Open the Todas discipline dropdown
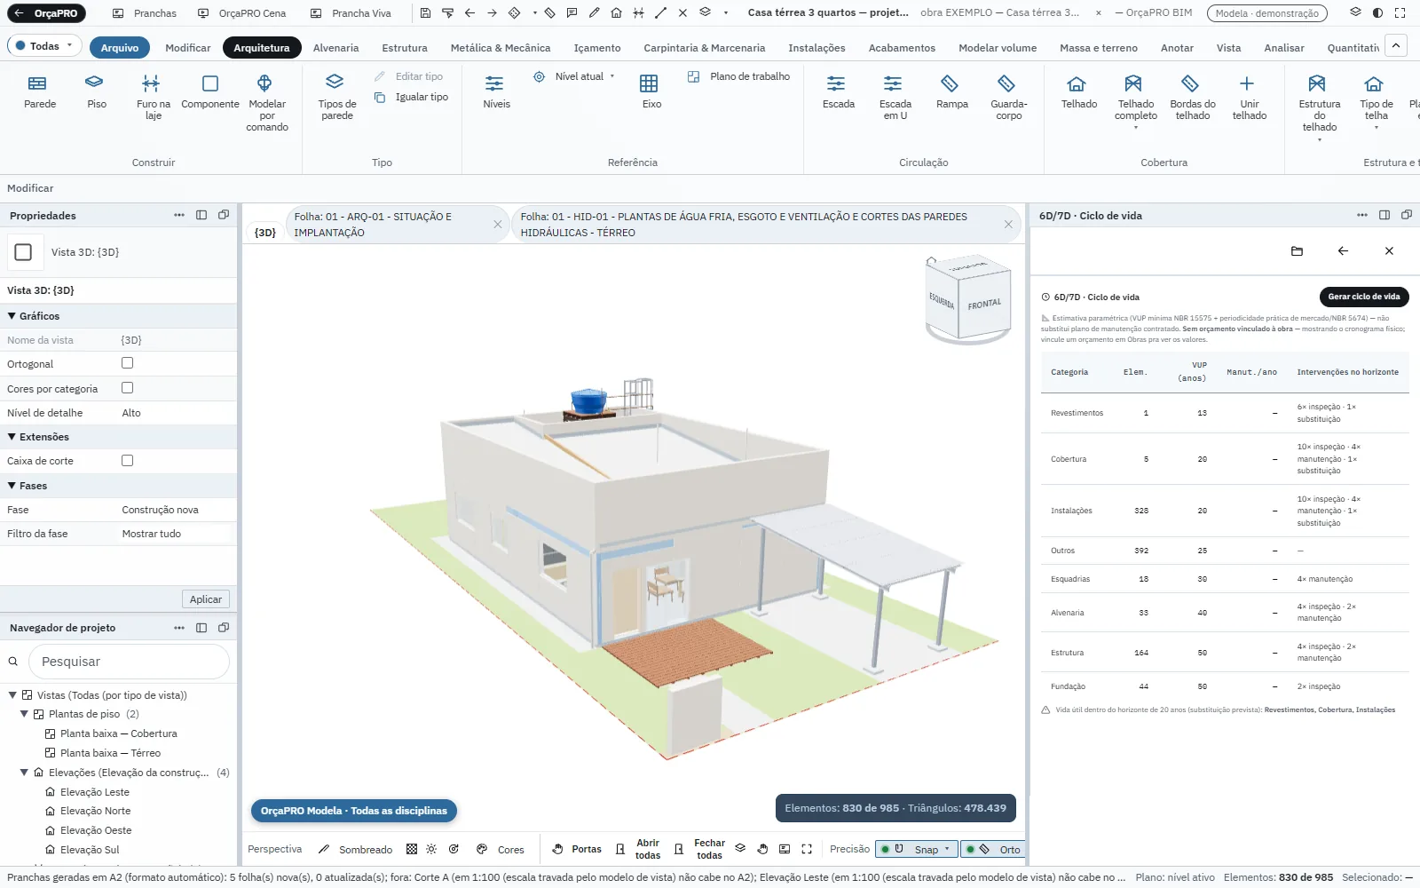1420x888 pixels. tap(43, 46)
